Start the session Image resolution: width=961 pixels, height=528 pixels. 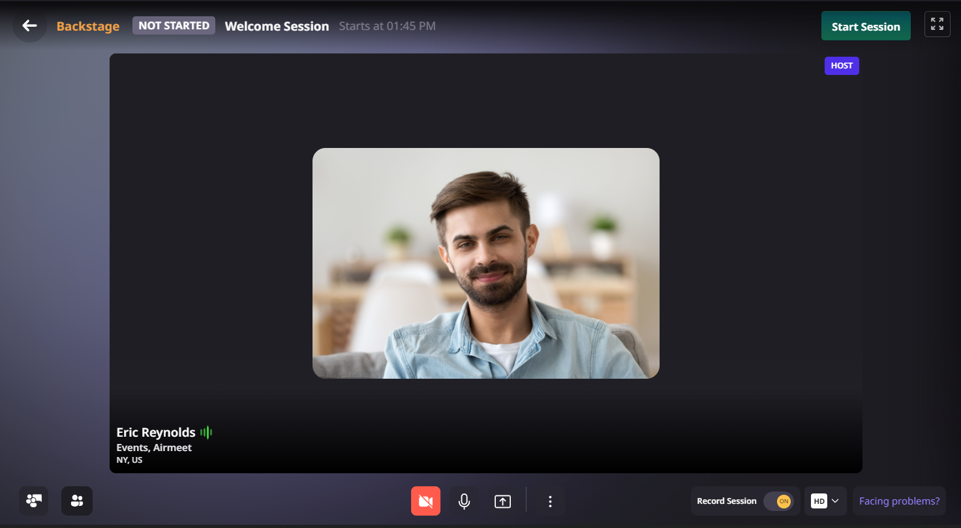pos(866,26)
